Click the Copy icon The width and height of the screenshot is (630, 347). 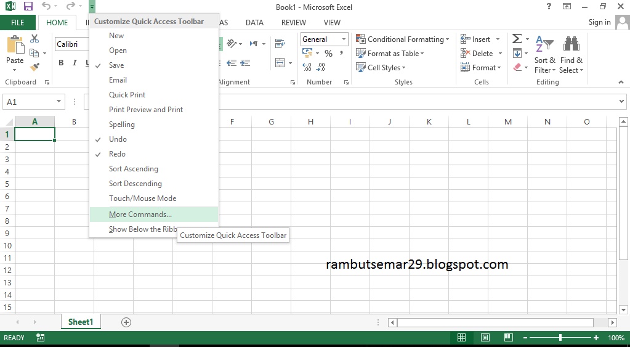point(34,53)
